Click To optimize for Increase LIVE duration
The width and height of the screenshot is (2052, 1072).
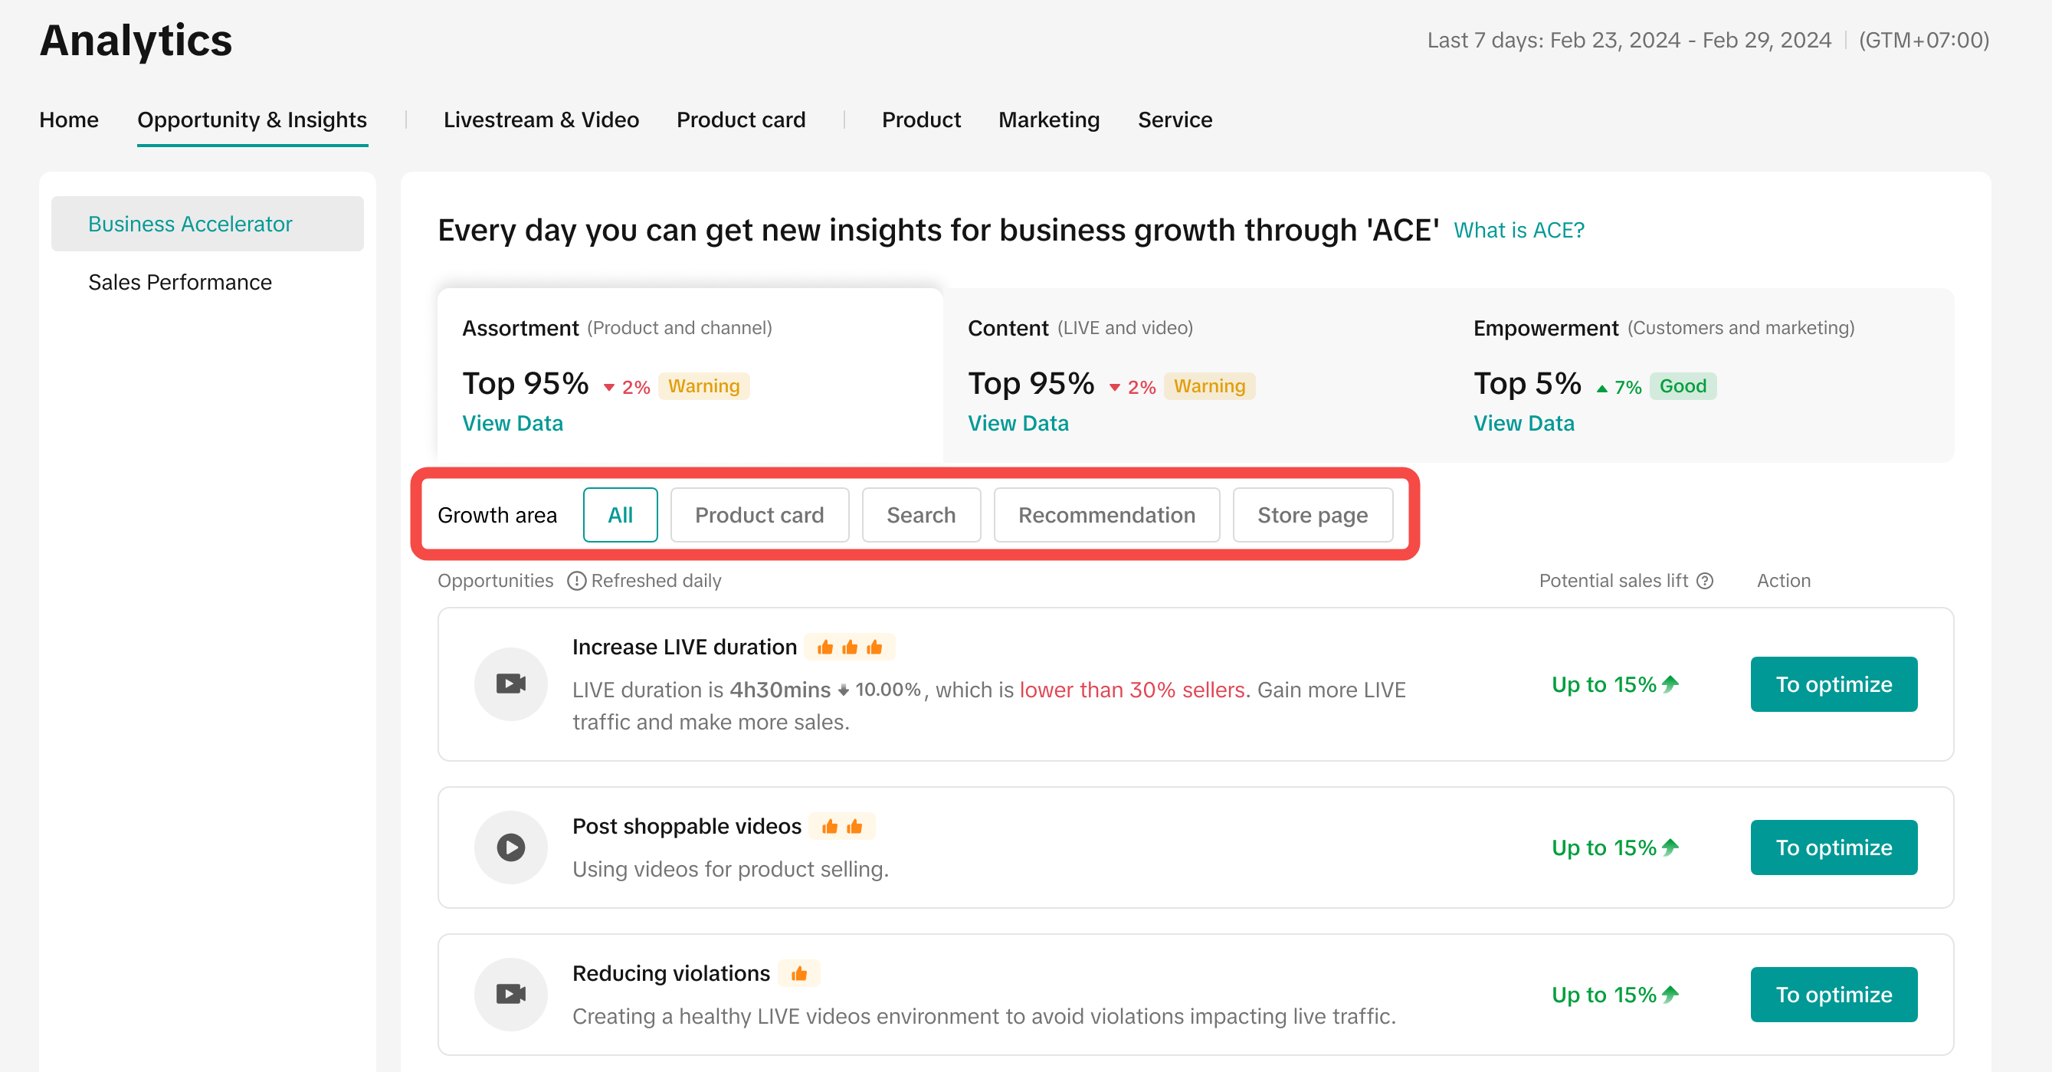(x=1833, y=684)
